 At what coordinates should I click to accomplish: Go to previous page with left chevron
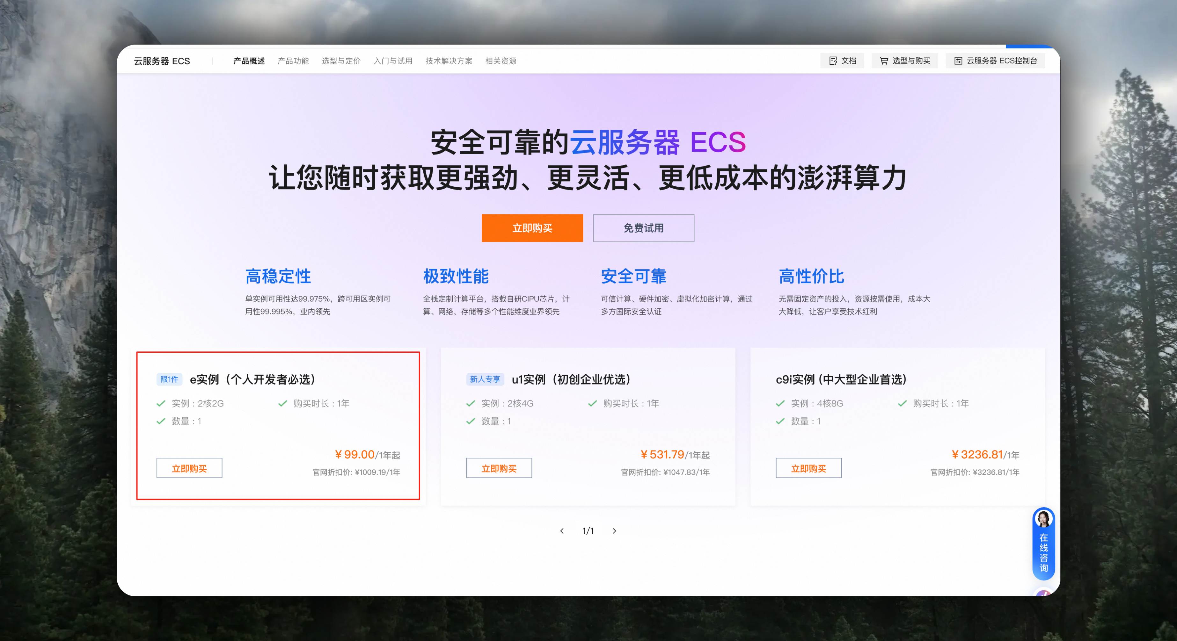(x=562, y=531)
